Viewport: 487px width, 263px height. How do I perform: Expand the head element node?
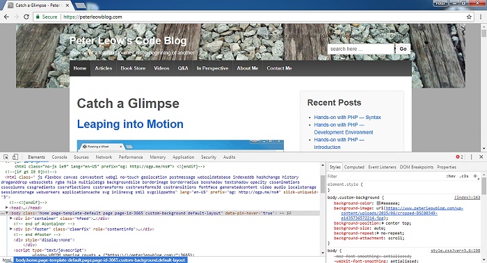(x=7, y=207)
